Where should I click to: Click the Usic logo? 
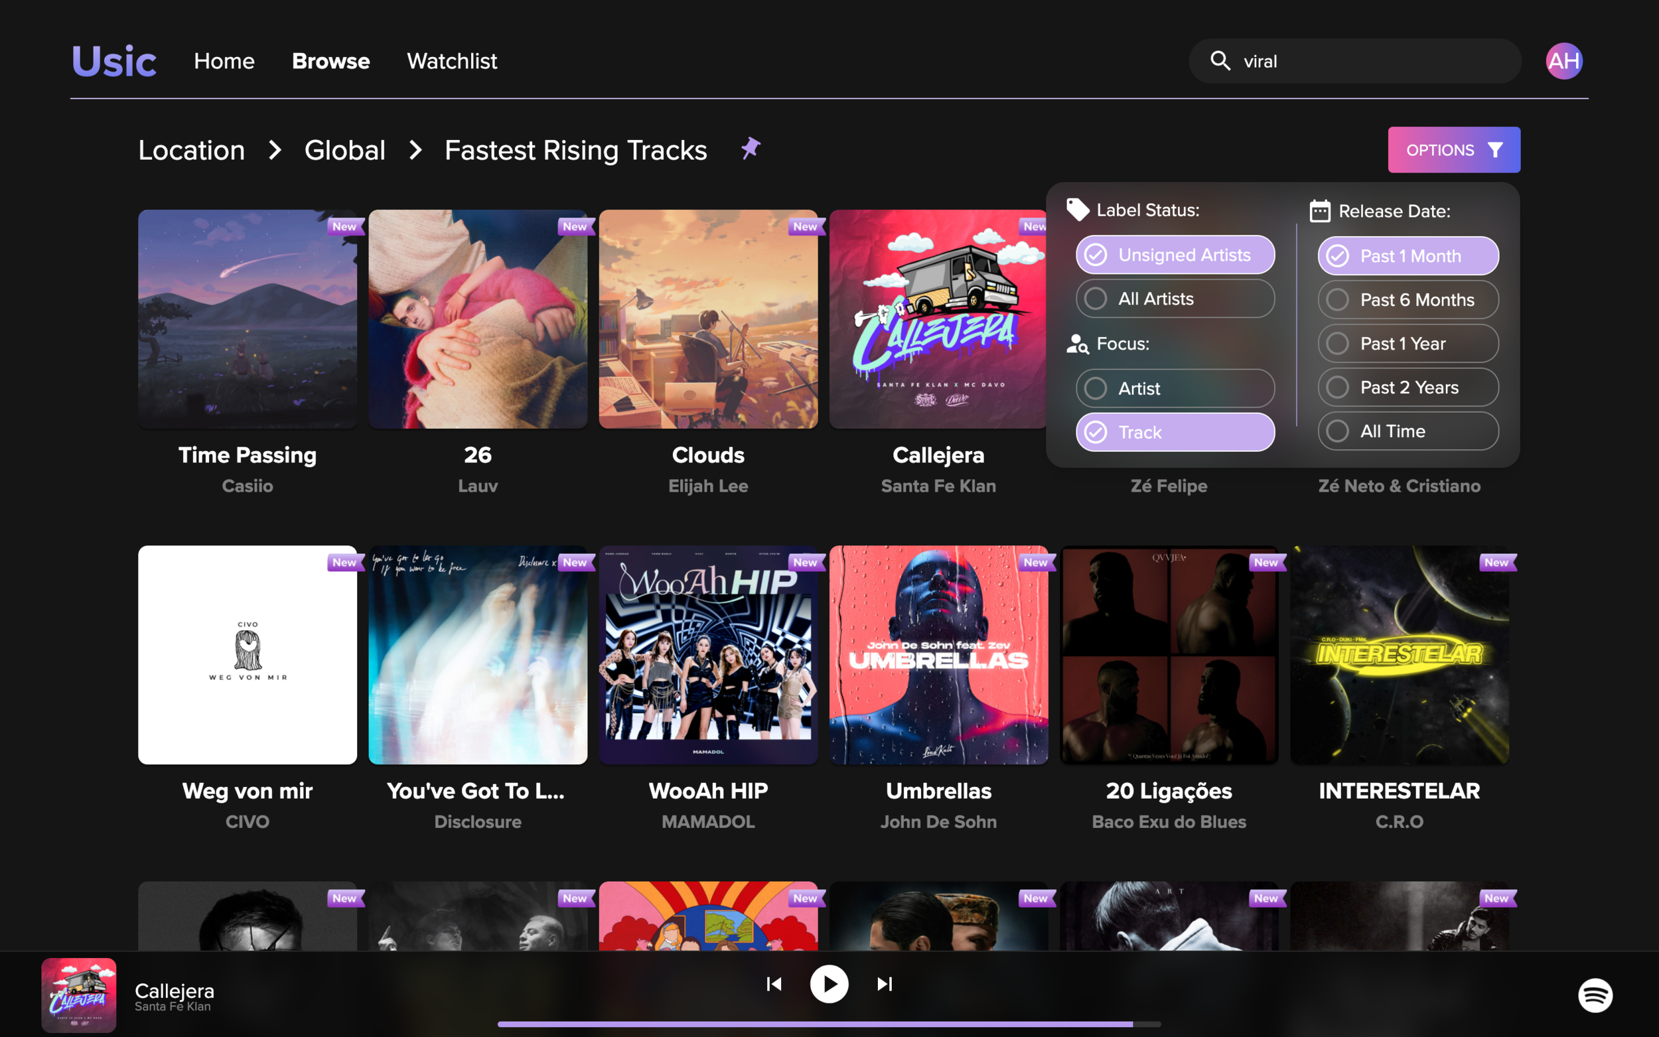[x=114, y=61]
